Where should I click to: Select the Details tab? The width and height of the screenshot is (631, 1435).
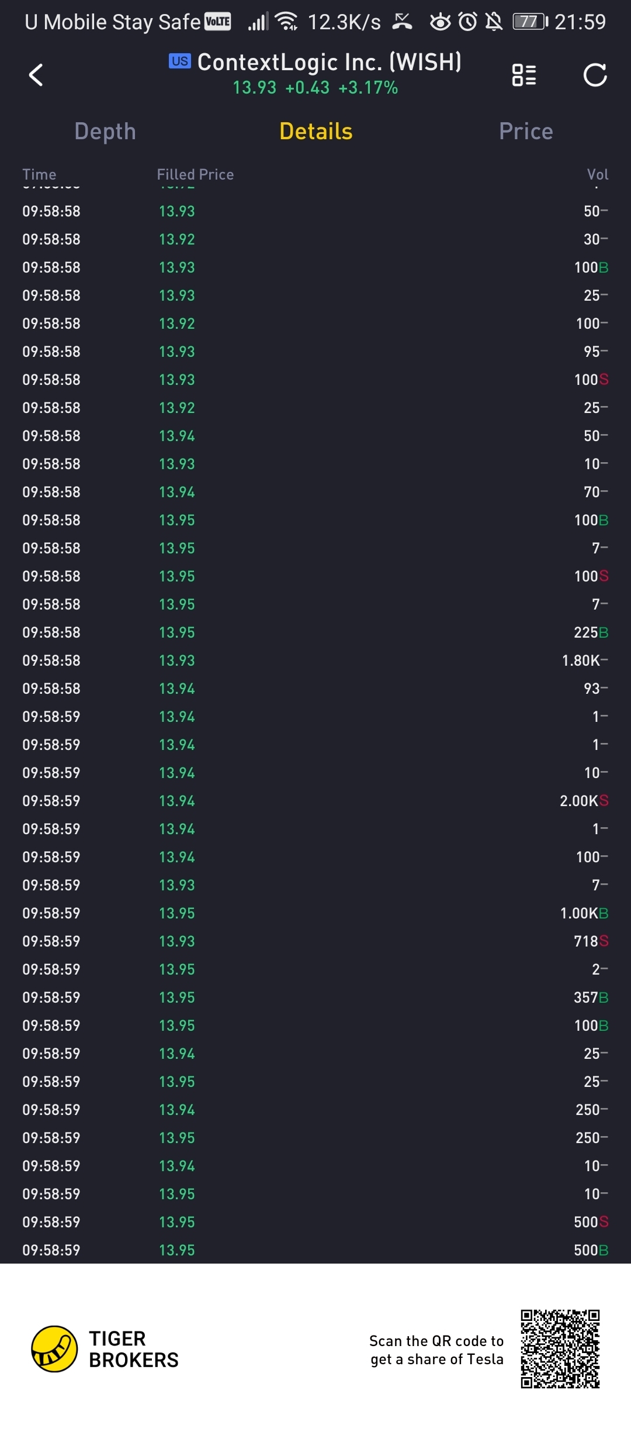[x=316, y=132]
